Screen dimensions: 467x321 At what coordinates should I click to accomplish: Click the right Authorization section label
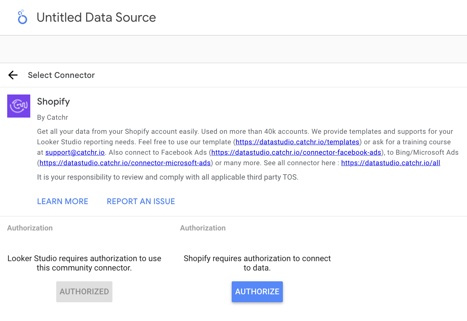tap(203, 228)
